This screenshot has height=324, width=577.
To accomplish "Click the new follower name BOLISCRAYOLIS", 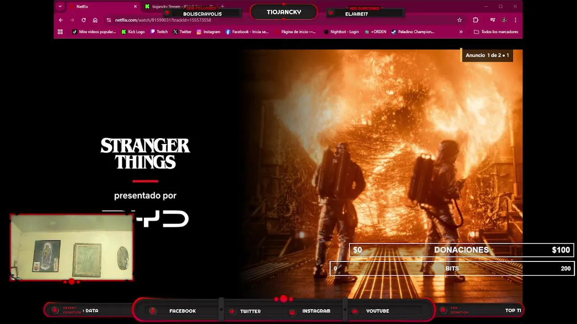I will [202, 14].
